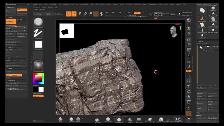Select the ClayTubes brush

[x=97, y=120]
